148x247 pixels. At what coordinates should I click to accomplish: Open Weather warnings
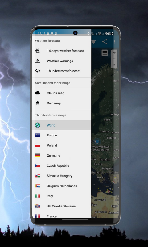[x=61, y=61]
